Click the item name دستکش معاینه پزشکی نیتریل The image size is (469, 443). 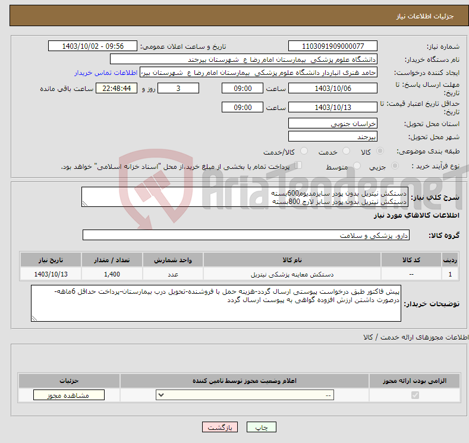click(292, 274)
